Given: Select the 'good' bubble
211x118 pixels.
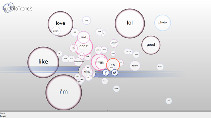Looking at the screenshot, I should pyautogui.click(x=151, y=45).
